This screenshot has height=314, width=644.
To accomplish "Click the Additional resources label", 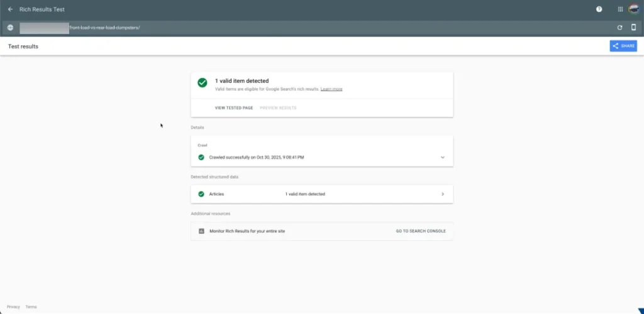I will pyautogui.click(x=210, y=214).
